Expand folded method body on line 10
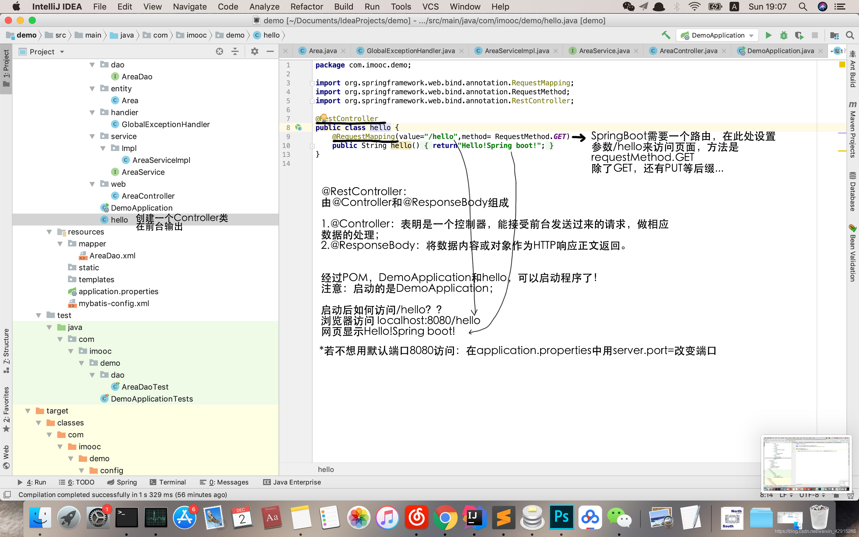The height and width of the screenshot is (537, 859). 312,146
